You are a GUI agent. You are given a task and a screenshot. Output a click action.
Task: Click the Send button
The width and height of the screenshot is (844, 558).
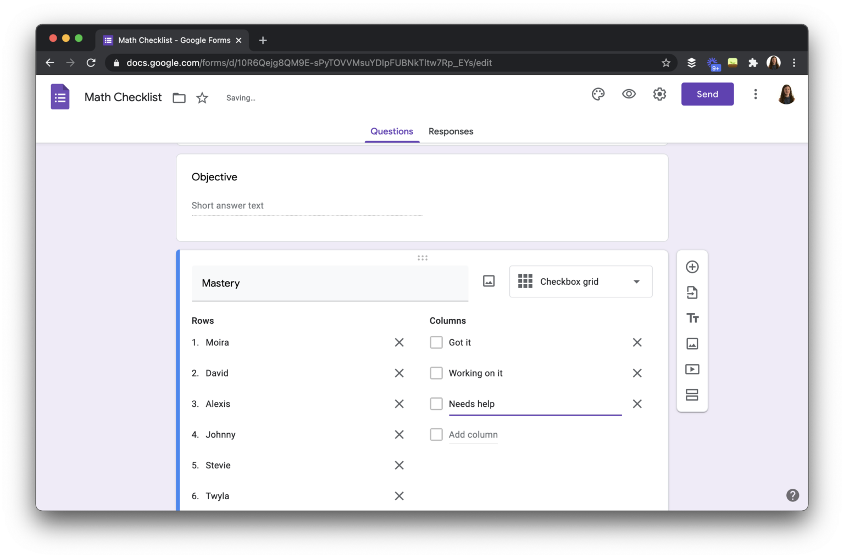click(x=707, y=94)
